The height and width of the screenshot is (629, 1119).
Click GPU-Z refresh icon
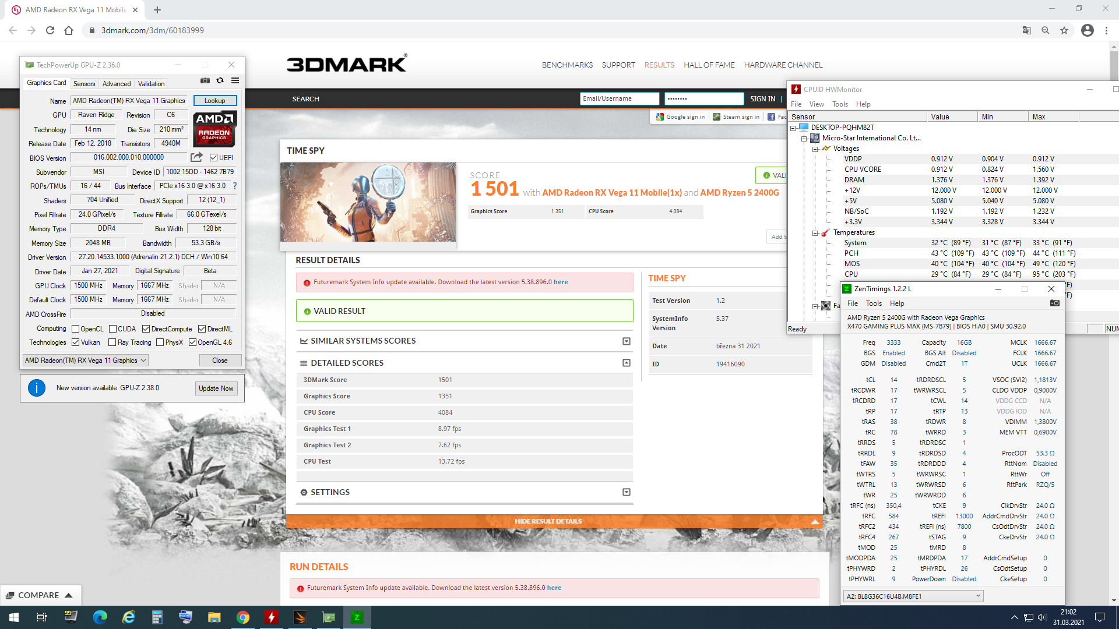220,80
